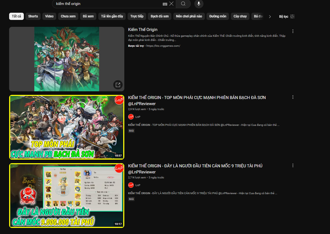Start voice search with the microphone icon
The height and width of the screenshot is (234, 330).
pyautogui.click(x=199, y=4)
